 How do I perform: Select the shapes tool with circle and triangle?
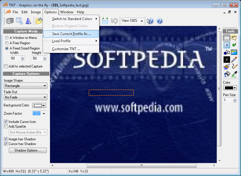pos(227,52)
